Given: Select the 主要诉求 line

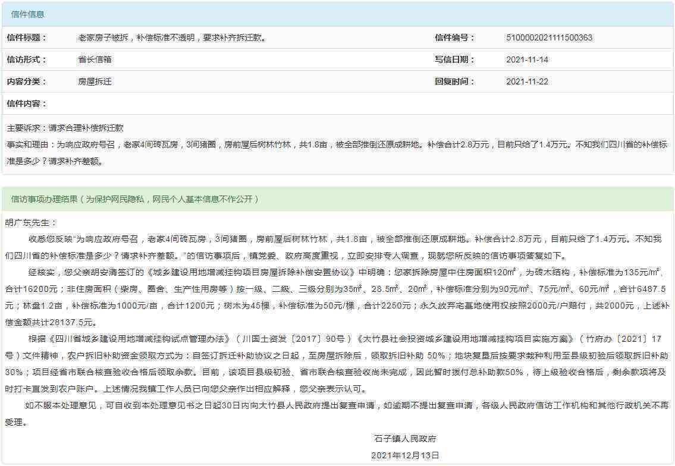Looking at the screenshot, I should coord(65,128).
